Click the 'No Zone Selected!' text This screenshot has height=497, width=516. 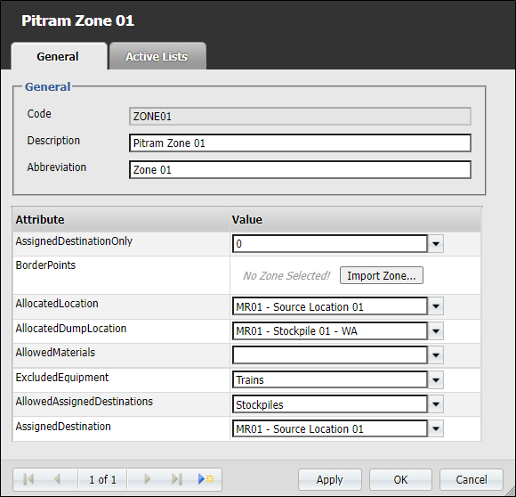click(x=286, y=275)
